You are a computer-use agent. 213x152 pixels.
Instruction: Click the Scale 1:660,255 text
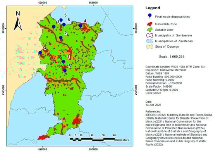[172, 57]
